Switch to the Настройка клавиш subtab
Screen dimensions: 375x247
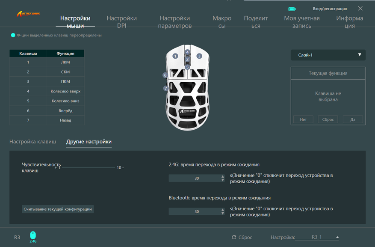32,142
